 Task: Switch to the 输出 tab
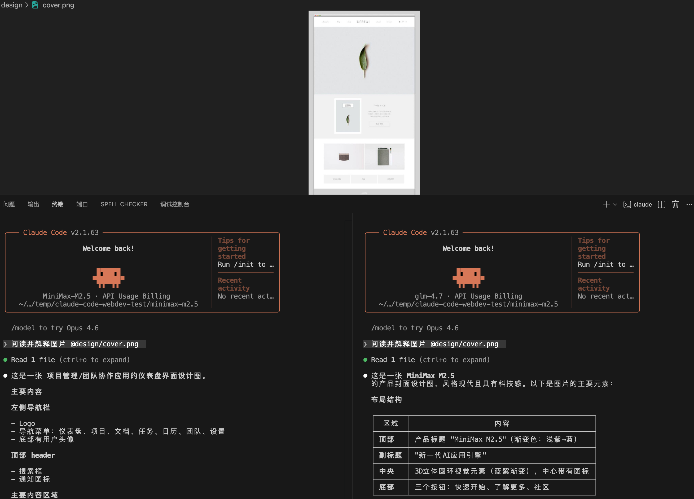coord(33,204)
